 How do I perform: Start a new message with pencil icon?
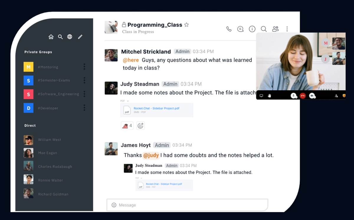(x=80, y=37)
